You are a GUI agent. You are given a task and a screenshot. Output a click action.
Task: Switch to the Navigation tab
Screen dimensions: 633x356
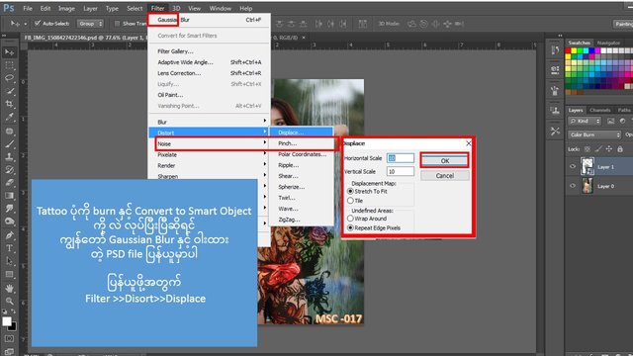pos(608,43)
